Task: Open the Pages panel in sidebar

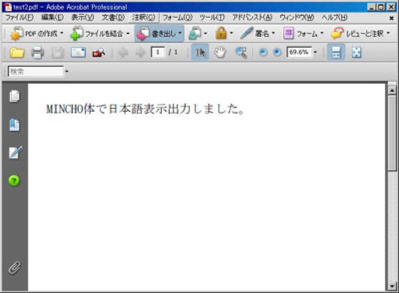Action: pos(14,96)
